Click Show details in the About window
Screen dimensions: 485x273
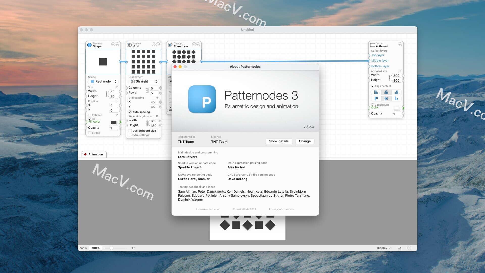279,141
